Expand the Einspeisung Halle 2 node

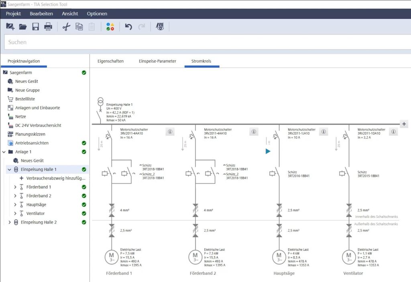point(9,223)
